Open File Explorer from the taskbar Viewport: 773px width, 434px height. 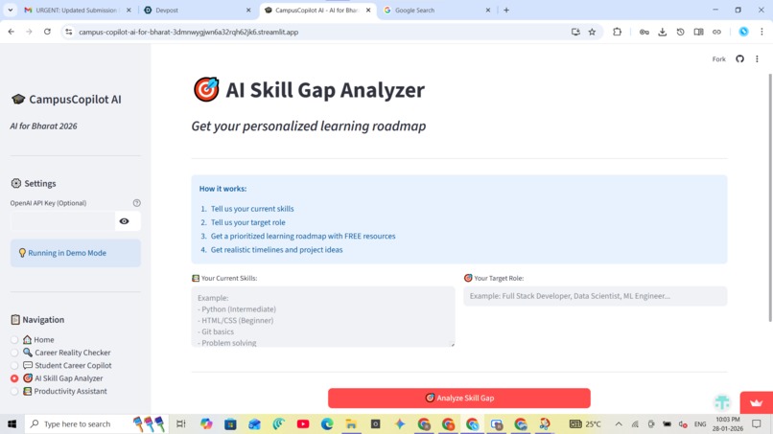351,423
